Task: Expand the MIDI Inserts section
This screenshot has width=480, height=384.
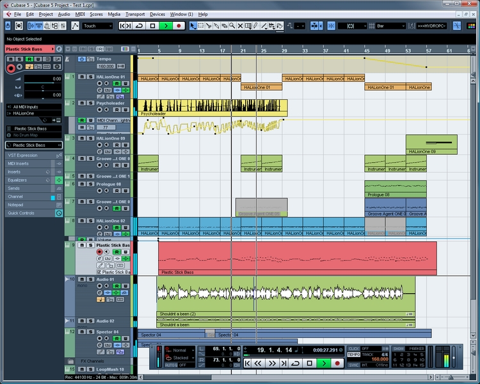Action: point(34,164)
